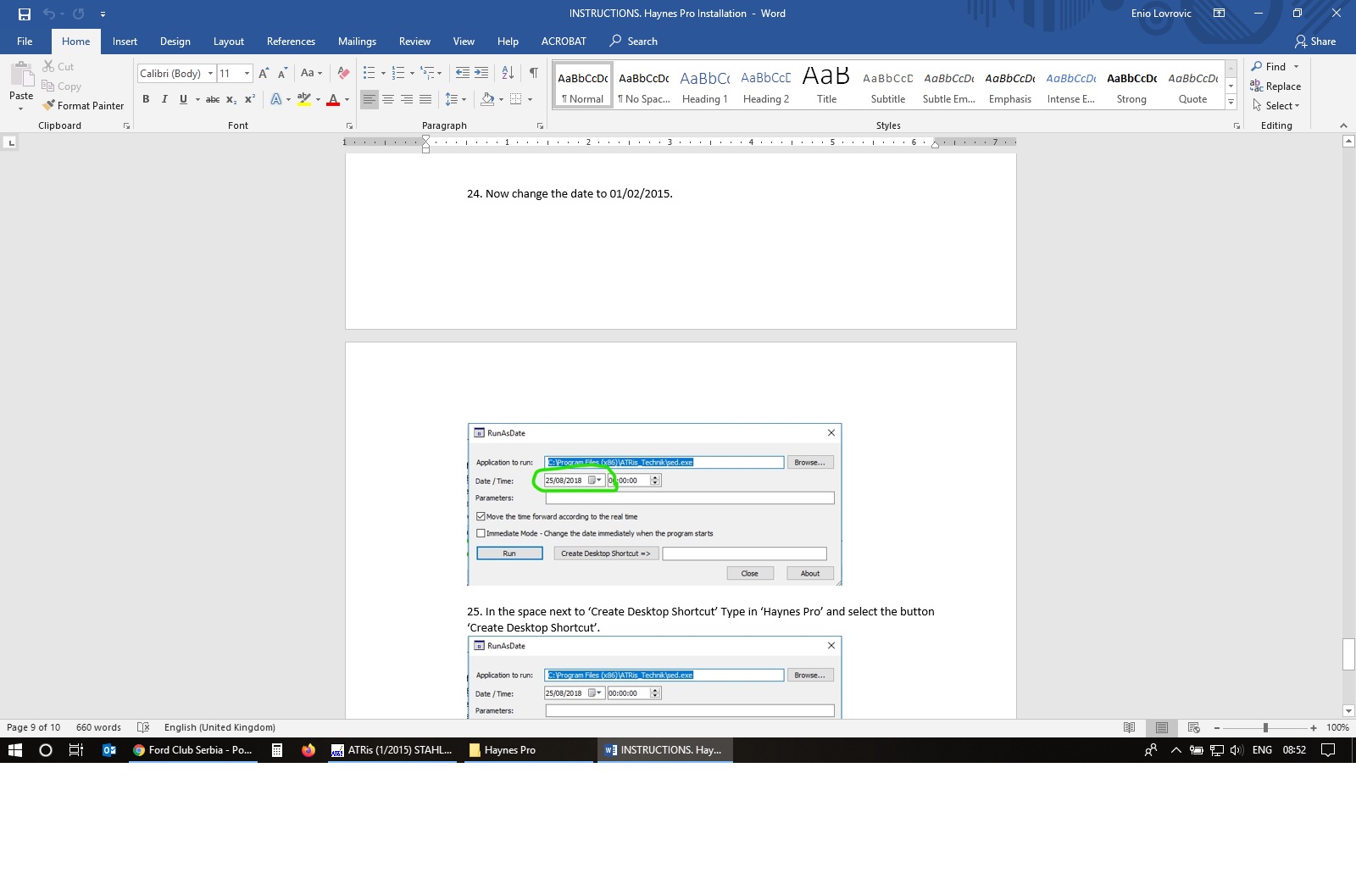Click the vertical scrollbar thumb
The image size is (1356, 879).
pyautogui.click(x=1348, y=654)
